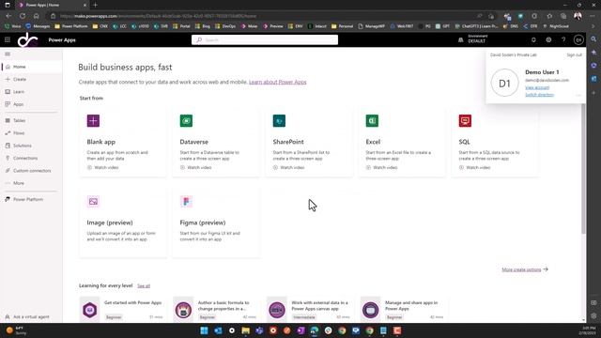Click the page vertical scrollbar
This screenshot has height=338, width=601.
coord(583,169)
